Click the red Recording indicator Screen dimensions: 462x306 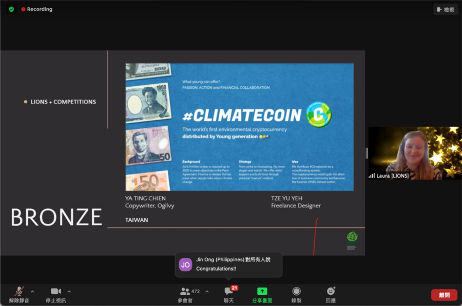(x=37, y=9)
